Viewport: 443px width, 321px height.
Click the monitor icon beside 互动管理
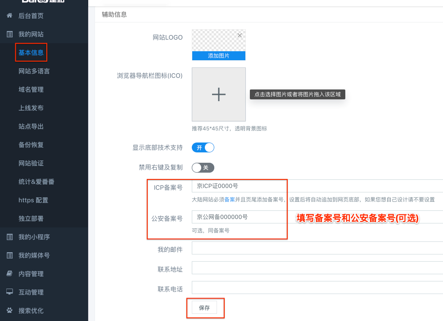pyautogui.click(x=9, y=292)
